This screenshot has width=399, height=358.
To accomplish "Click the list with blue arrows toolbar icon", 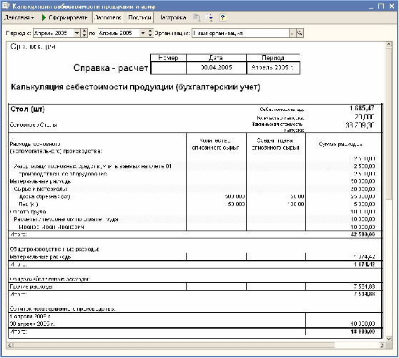I will pyautogui.click(x=209, y=18).
